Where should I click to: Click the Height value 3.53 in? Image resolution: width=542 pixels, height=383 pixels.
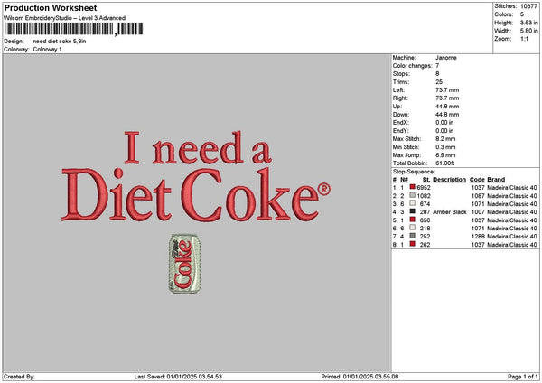point(528,23)
